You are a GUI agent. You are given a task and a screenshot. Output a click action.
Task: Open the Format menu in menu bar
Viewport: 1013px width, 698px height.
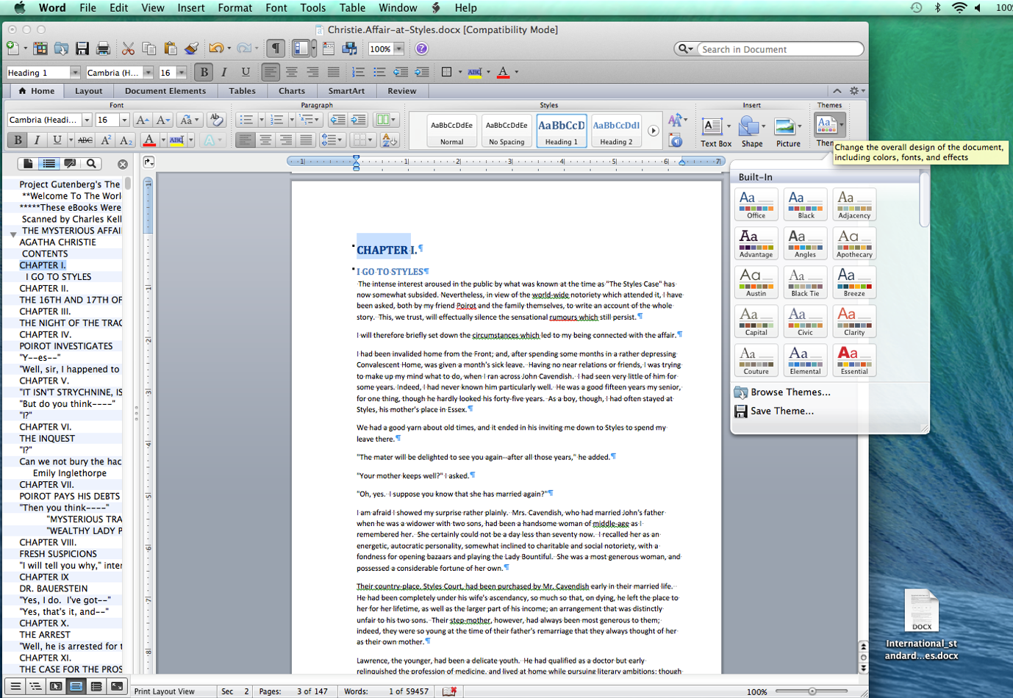tap(235, 8)
